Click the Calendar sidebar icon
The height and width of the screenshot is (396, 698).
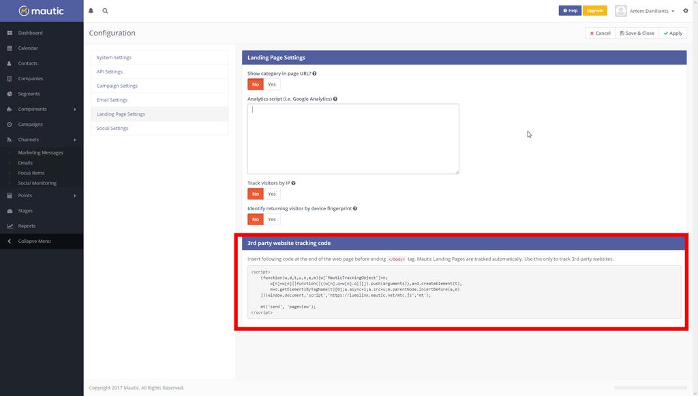(x=10, y=48)
